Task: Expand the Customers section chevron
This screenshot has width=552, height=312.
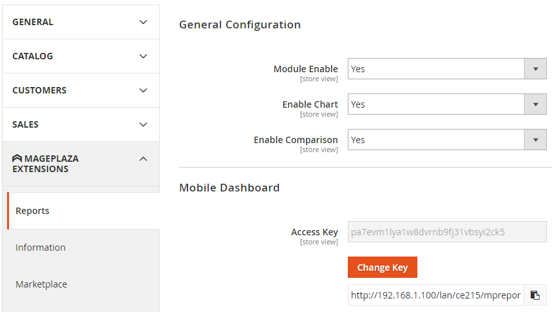Action: coord(143,90)
